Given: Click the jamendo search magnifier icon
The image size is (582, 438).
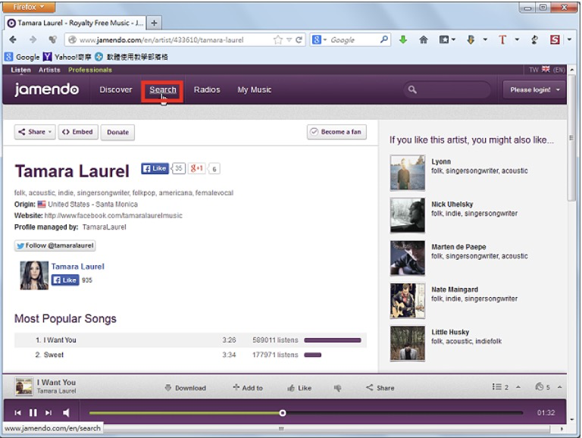Looking at the screenshot, I should pos(412,89).
